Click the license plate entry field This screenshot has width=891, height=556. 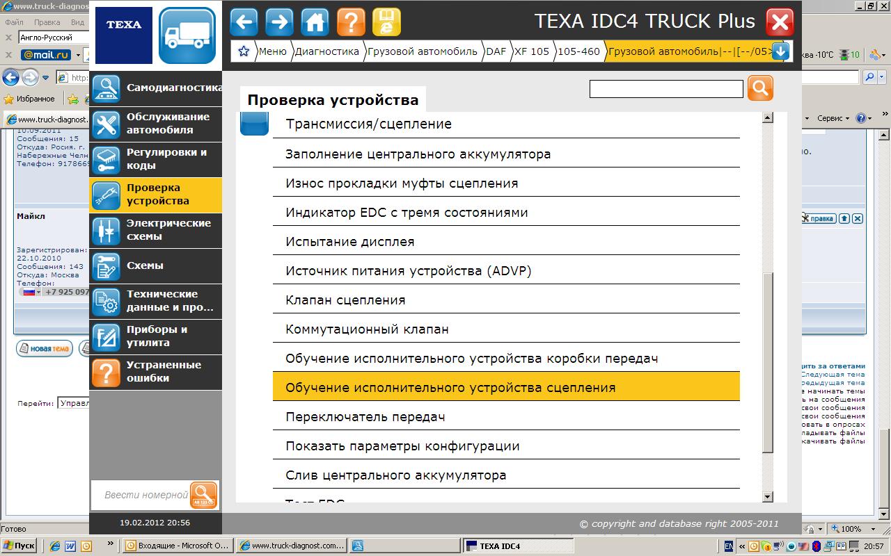pyautogui.click(x=141, y=496)
